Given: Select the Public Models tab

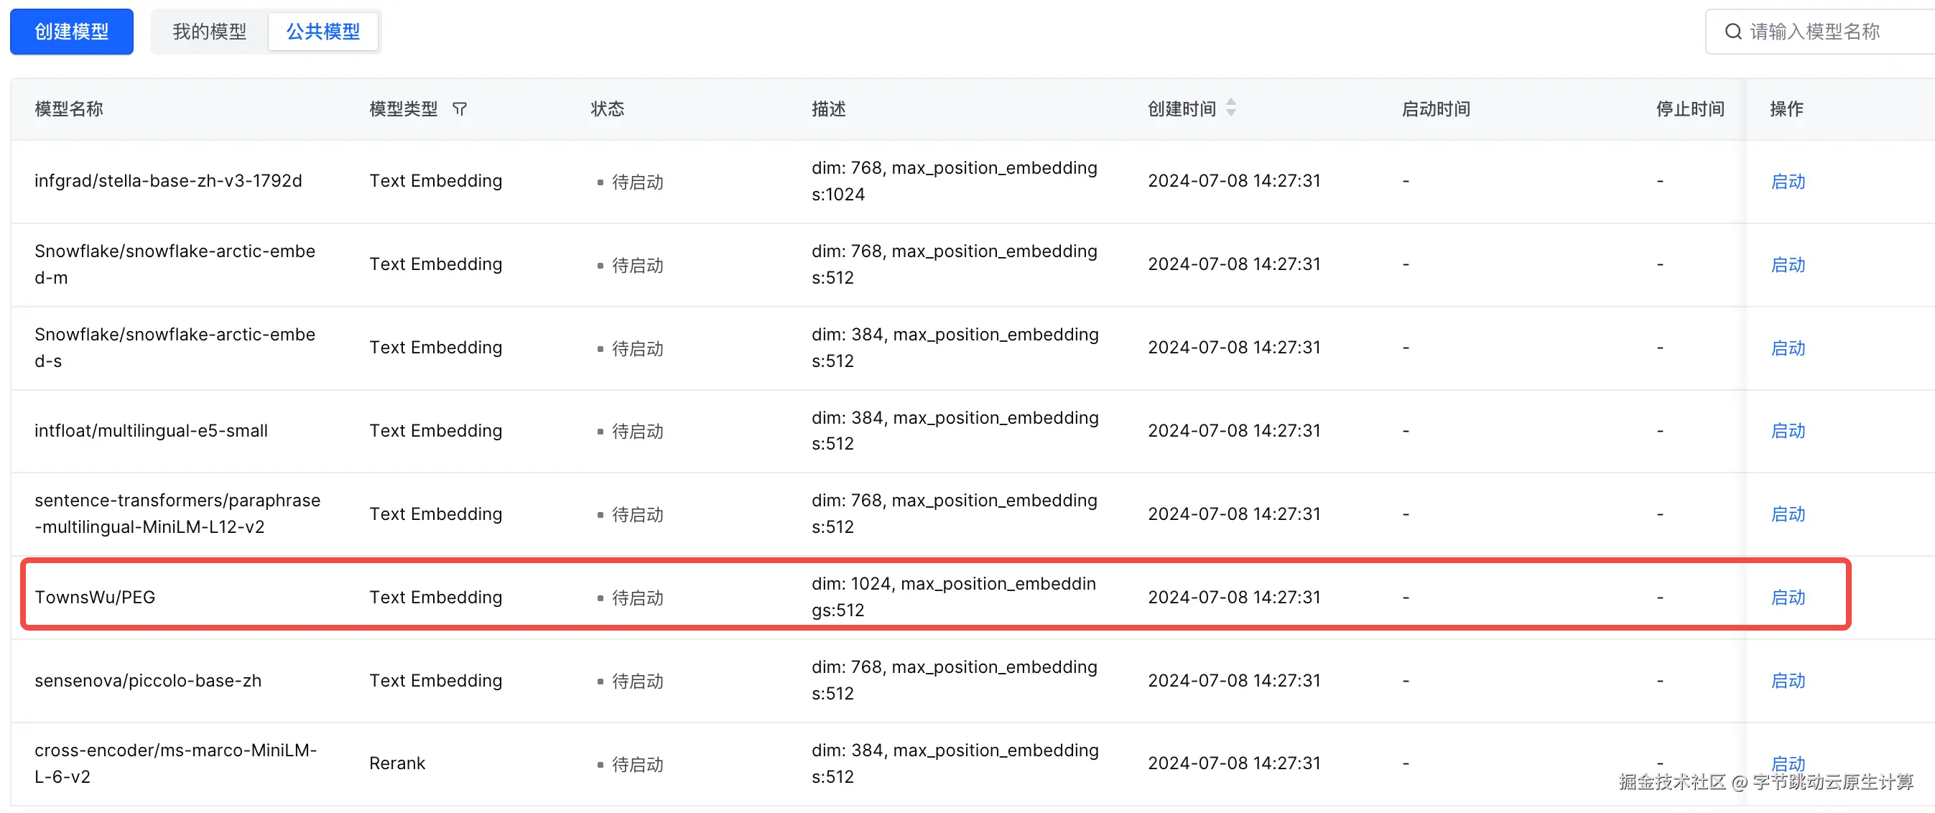Looking at the screenshot, I should (x=323, y=32).
